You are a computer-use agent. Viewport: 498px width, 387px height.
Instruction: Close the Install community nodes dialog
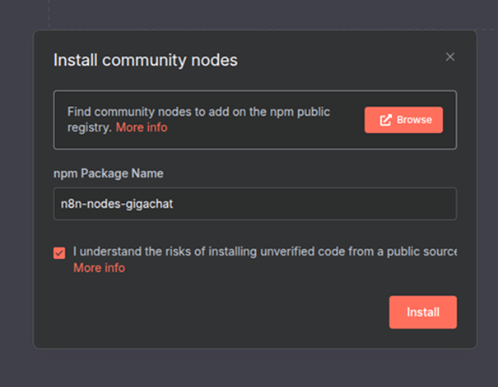450,57
